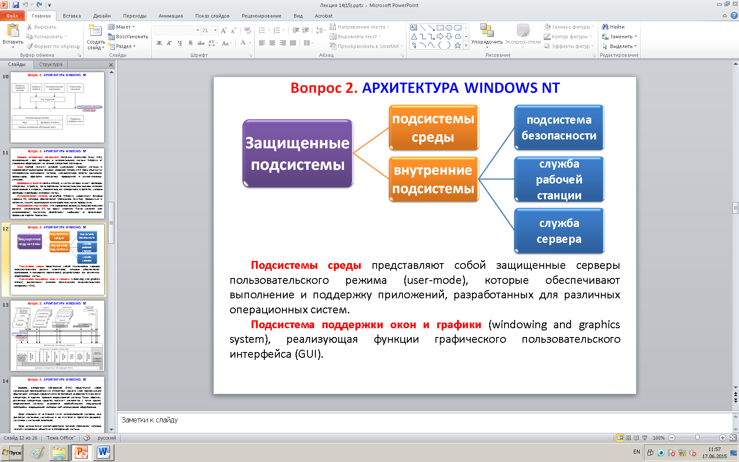Screen dimensions: 739x462
Task: Justify text in paragraph group
Action: pos(293,43)
